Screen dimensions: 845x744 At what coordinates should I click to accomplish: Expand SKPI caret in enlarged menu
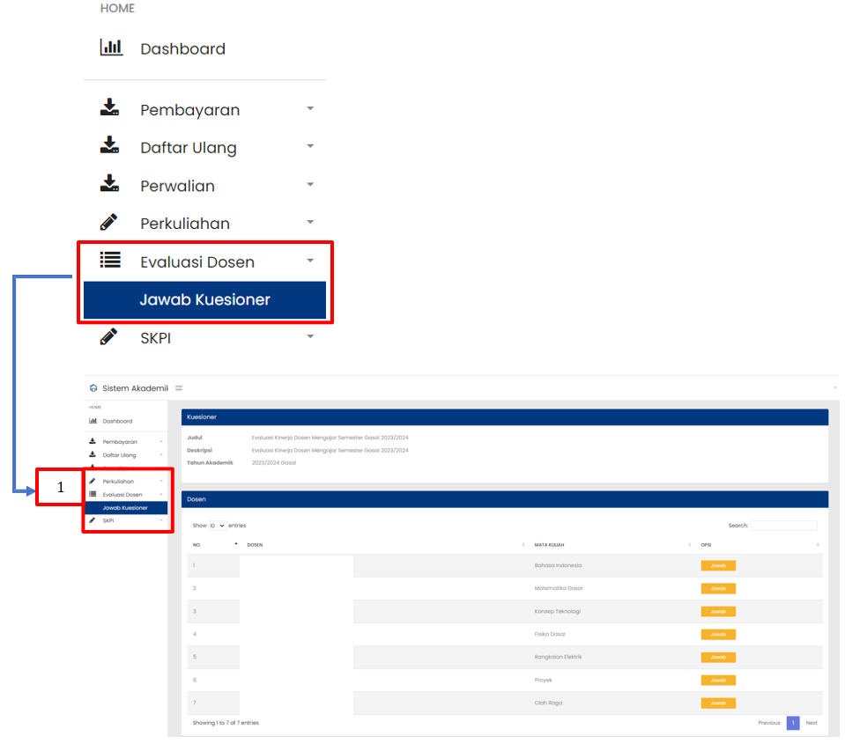click(310, 337)
